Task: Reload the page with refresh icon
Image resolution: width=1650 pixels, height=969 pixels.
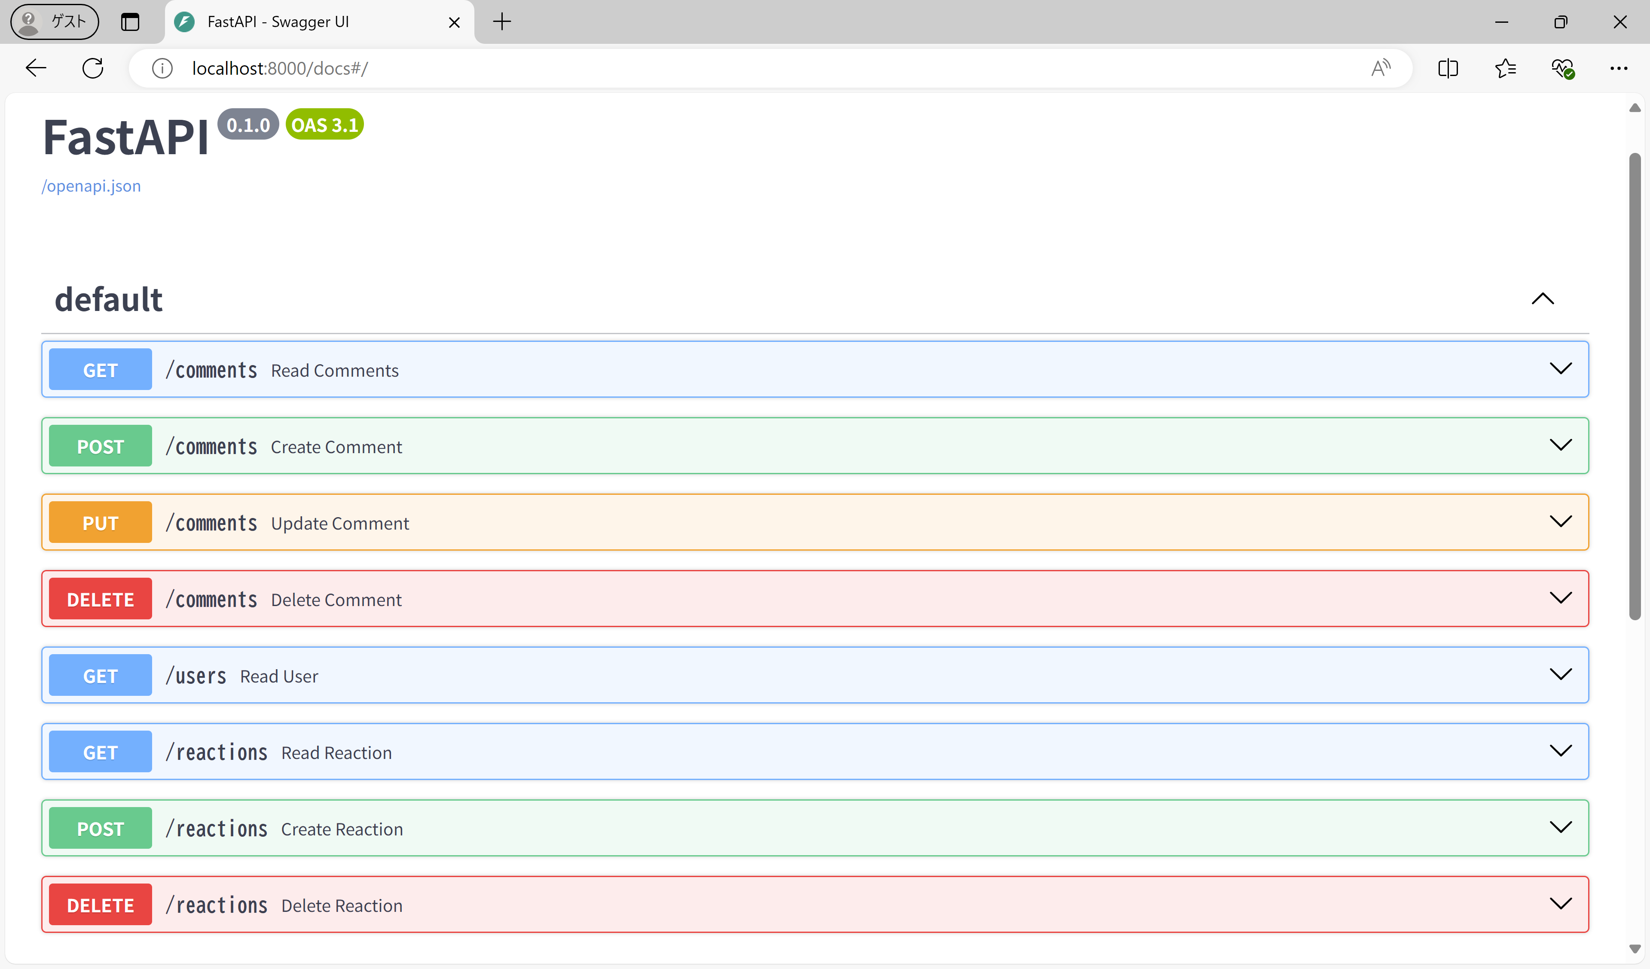Action: click(93, 68)
